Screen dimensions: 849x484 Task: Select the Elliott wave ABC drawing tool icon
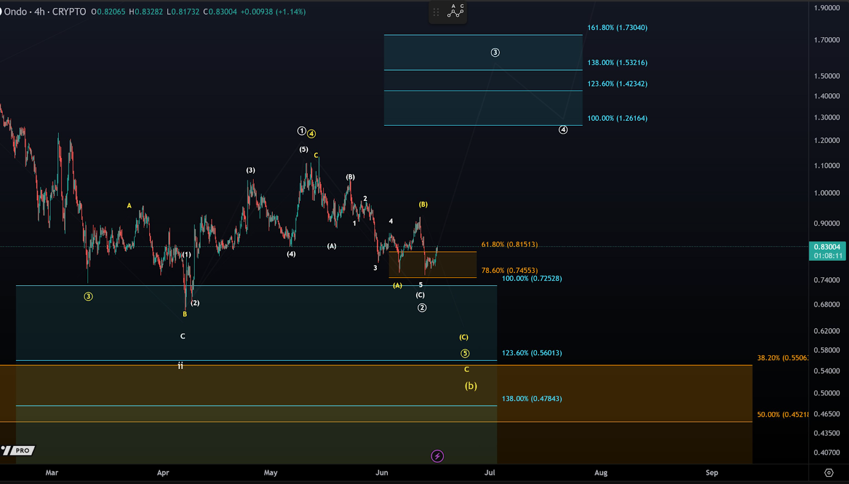455,11
